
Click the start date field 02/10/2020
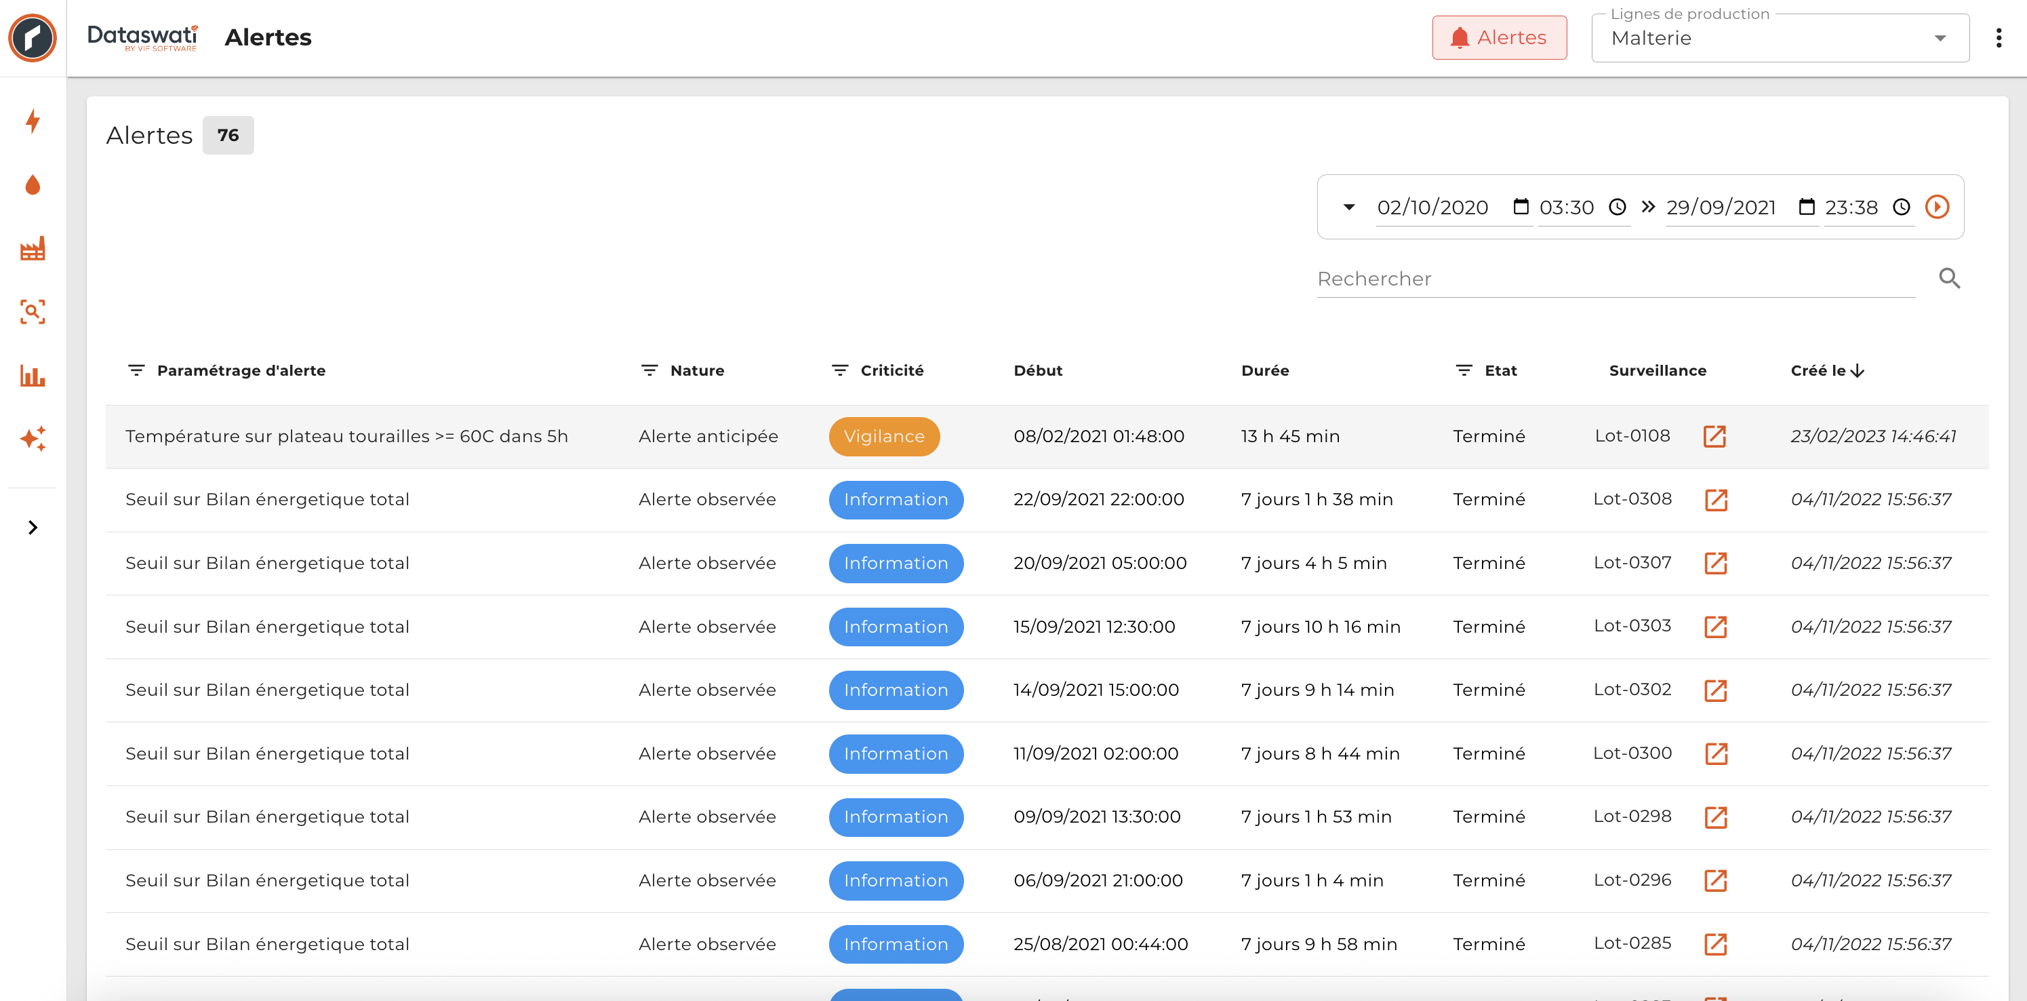1433,207
